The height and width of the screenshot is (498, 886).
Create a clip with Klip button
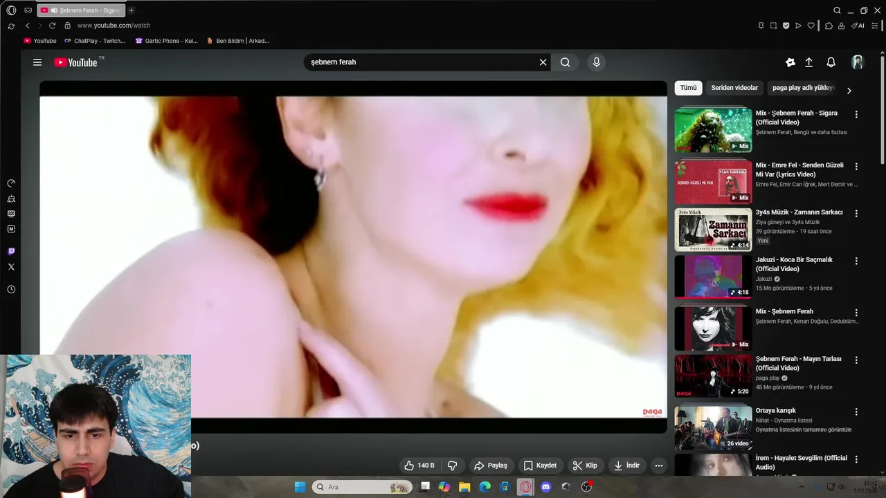[585, 465]
